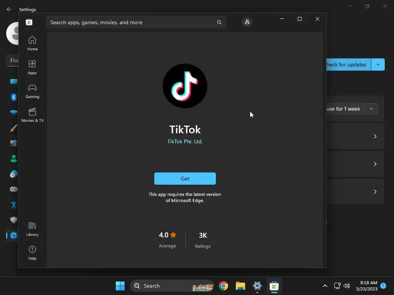
Task: Open dropdown arrow next to Check for updates
Action: coord(378,65)
